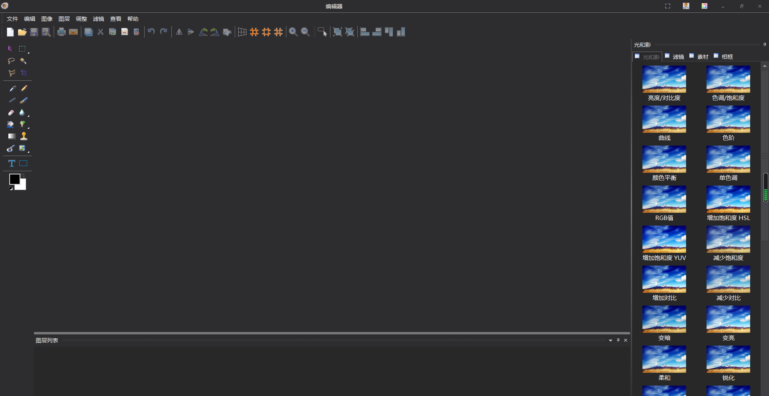This screenshot has width=769, height=396.
Task: Expand the marquee selection tool's flyout arrow
Action: [x=28, y=52]
